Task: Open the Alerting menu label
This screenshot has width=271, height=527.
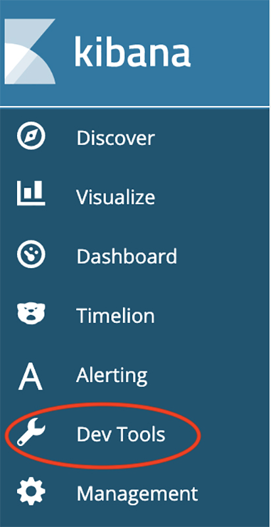Action: coord(112,375)
